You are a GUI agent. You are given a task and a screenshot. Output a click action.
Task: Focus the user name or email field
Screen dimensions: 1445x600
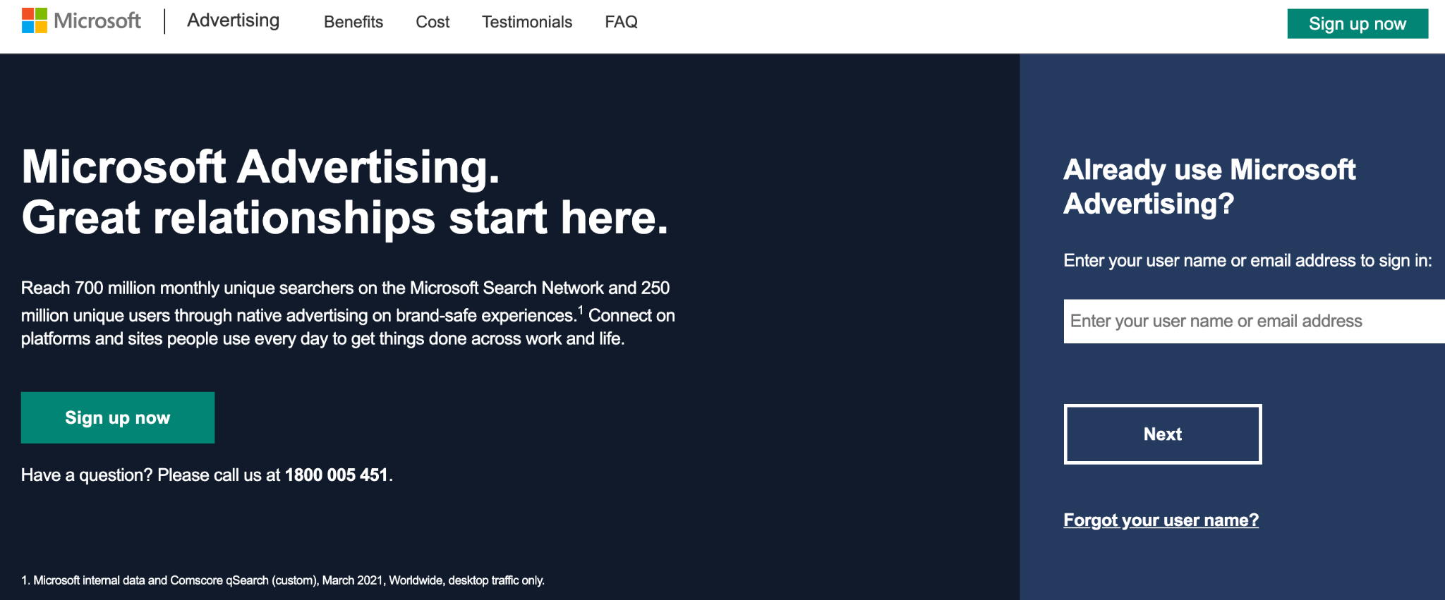click(1254, 322)
